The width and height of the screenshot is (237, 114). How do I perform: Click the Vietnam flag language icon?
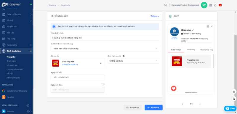tap(220, 5)
